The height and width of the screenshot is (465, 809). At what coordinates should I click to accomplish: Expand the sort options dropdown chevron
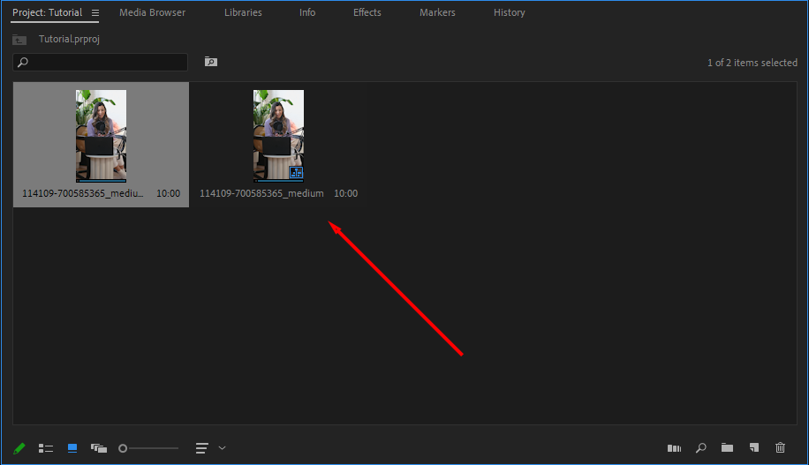tap(223, 448)
